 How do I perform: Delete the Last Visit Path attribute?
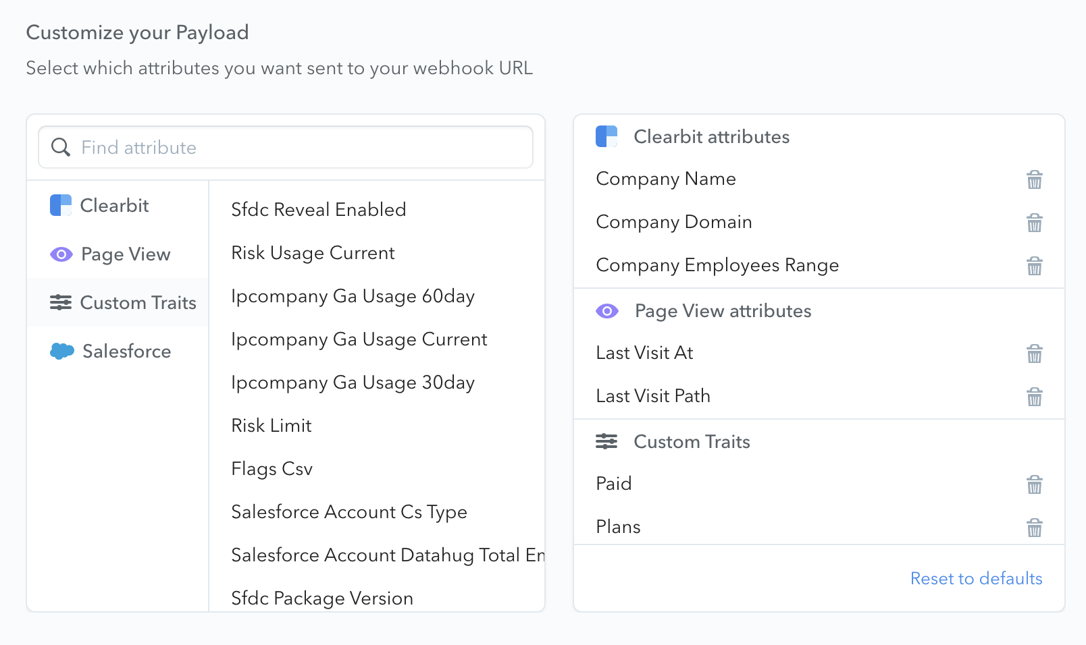click(x=1034, y=397)
